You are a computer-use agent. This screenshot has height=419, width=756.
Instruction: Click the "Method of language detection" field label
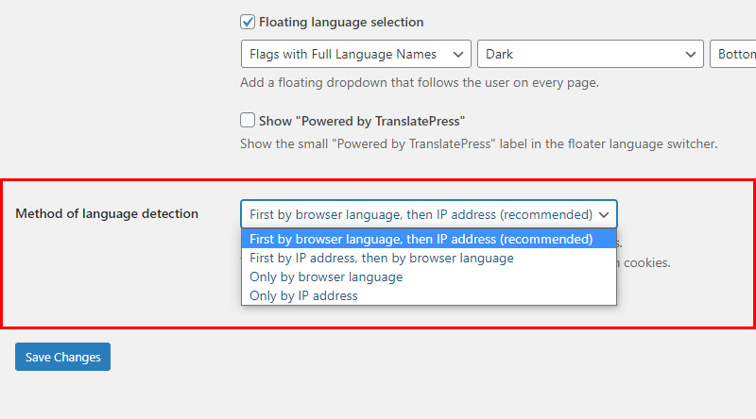pos(107,213)
